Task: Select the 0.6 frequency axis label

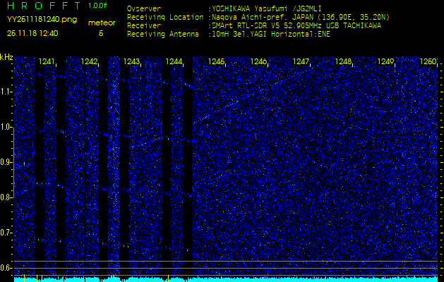Action: pyautogui.click(x=6, y=267)
